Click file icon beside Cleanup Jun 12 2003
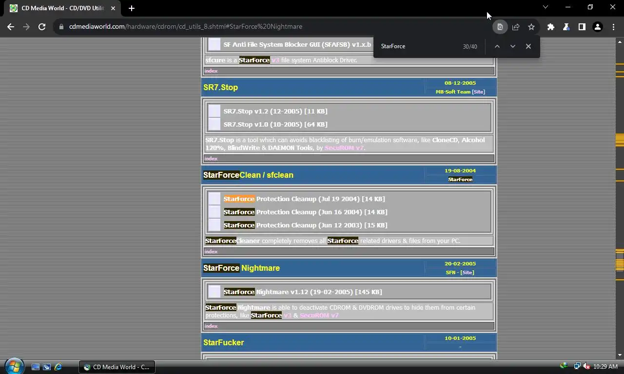 click(214, 225)
